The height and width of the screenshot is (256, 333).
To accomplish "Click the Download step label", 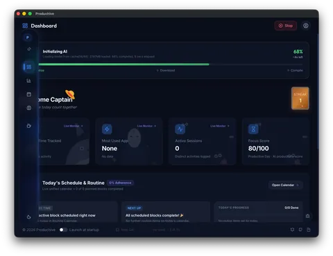I will click(x=166, y=71).
